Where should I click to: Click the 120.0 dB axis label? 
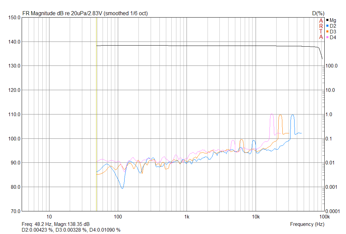click(14, 90)
